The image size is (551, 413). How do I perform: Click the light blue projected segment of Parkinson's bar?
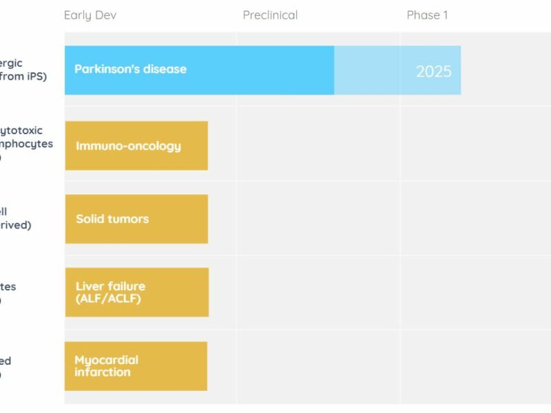coord(397,70)
